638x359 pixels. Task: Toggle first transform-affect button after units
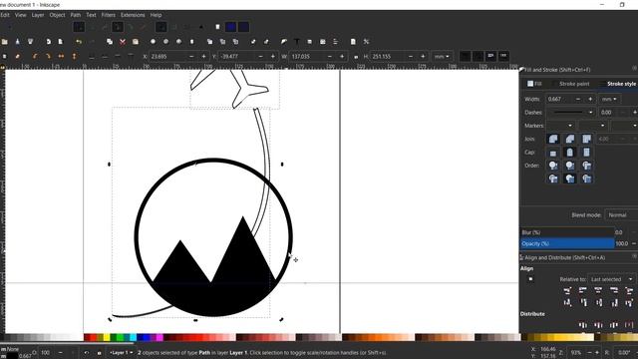(x=466, y=56)
